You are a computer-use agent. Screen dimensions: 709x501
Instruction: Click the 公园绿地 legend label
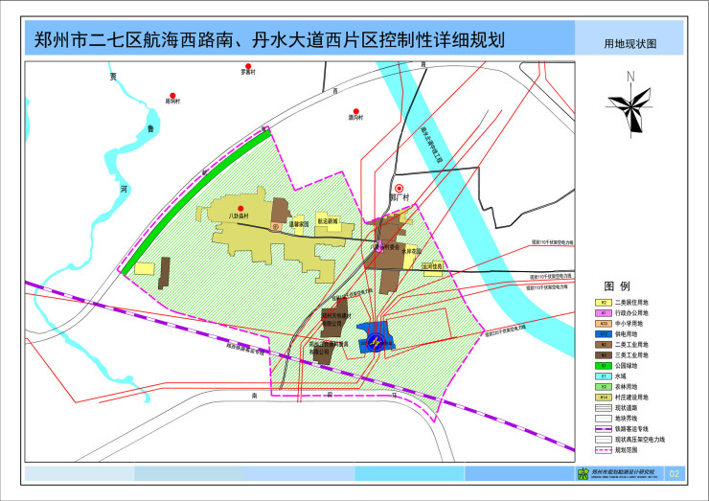(x=626, y=366)
